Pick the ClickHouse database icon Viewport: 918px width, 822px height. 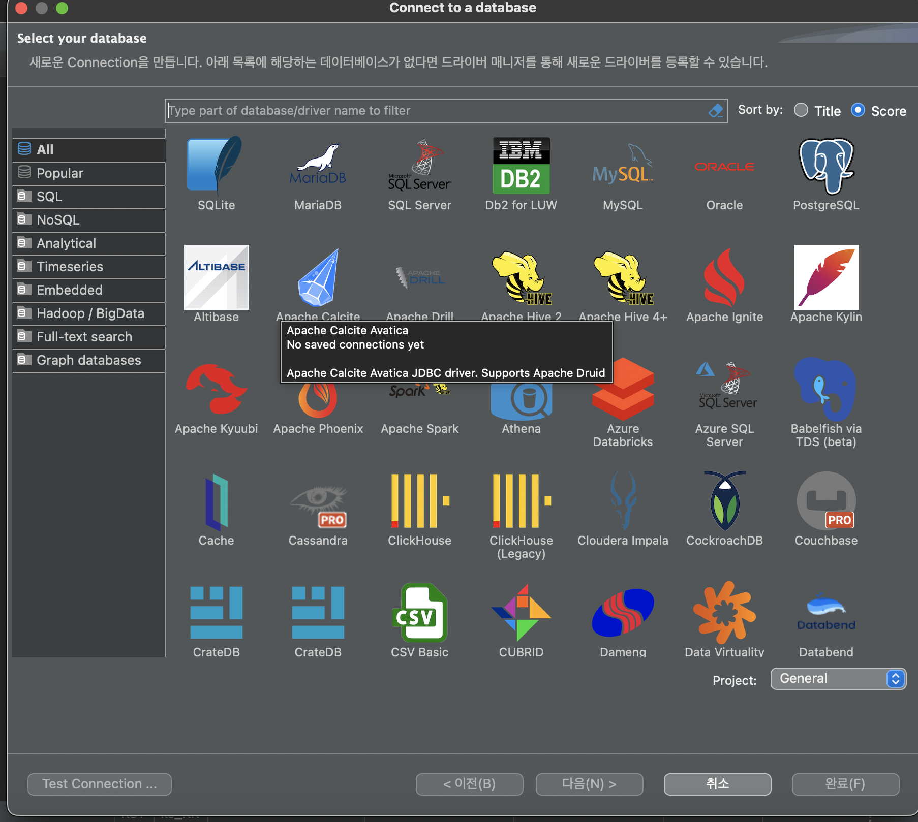tap(419, 501)
